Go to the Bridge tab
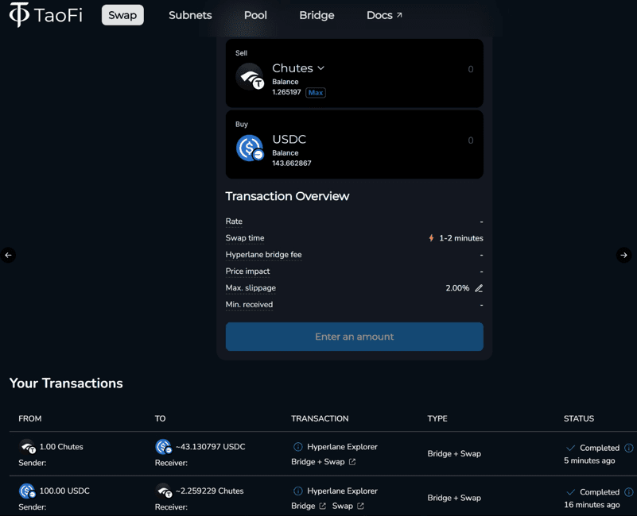The image size is (637, 516). click(317, 15)
